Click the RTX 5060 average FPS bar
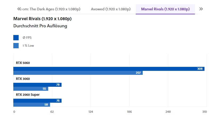Screen dimensions: 217x117 pos(107,69)
